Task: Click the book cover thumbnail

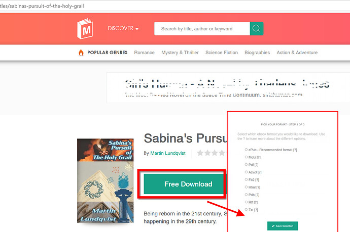Action: [x=105, y=180]
